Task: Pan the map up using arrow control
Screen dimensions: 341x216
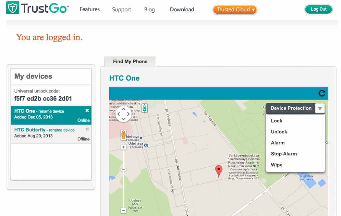Action: (x=123, y=109)
